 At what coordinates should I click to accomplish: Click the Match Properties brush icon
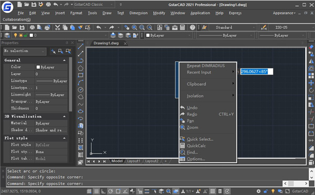pyautogui.click(x=80, y=27)
